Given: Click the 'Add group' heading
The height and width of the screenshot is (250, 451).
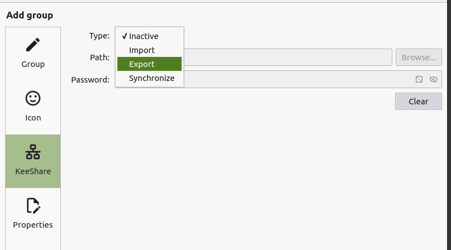Looking at the screenshot, I should tap(30, 15).
